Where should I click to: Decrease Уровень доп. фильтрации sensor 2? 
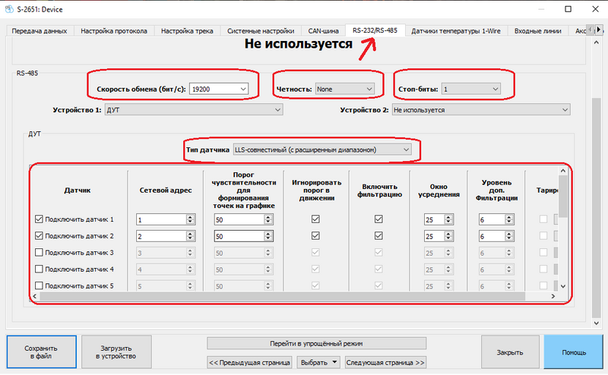509,238
